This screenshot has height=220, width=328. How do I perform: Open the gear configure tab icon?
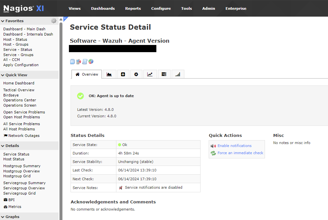136,74
